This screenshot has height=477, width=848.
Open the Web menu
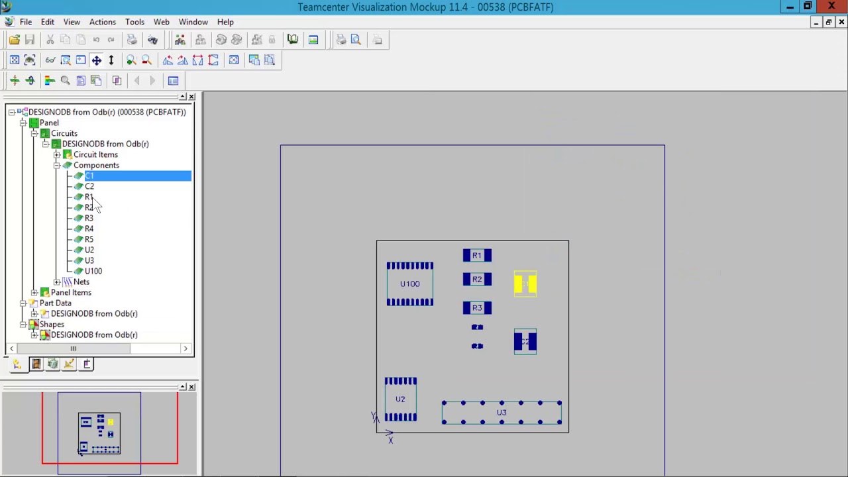click(162, 22)
